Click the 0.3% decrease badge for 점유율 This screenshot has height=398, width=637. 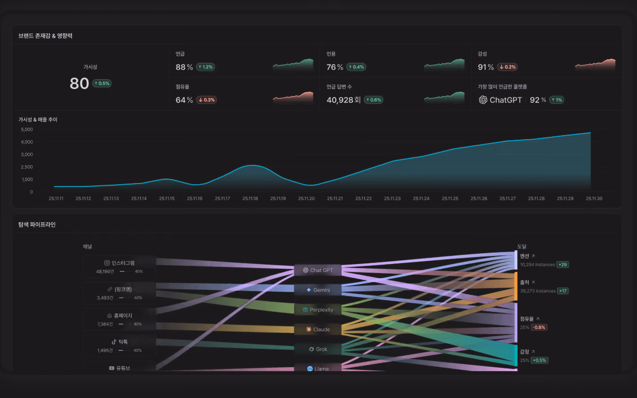pyautogui.click(x=206, y=100)
